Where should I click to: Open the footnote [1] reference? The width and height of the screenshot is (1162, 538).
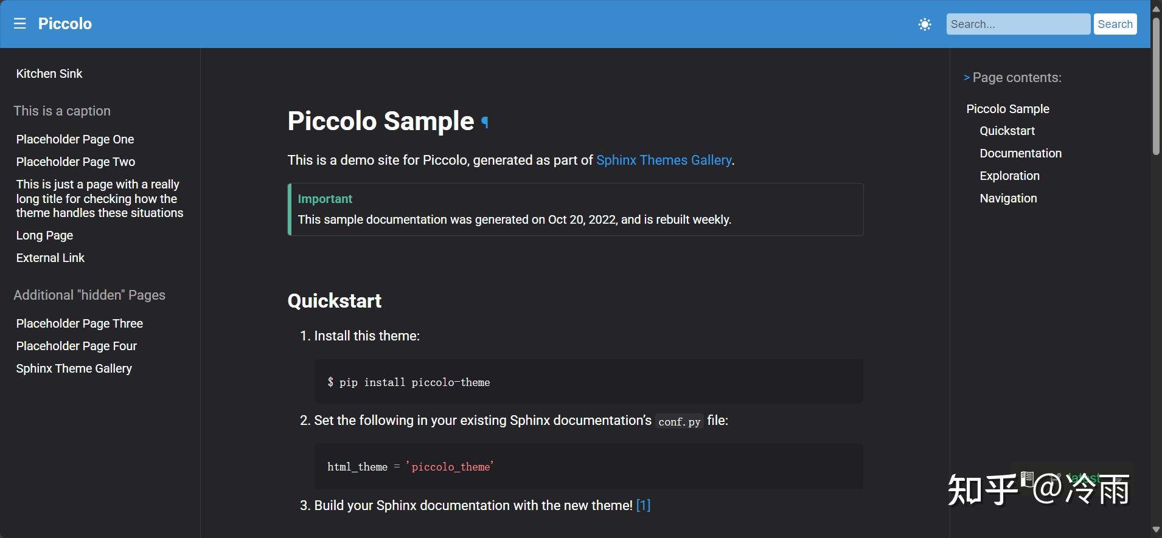coord(643,506)
